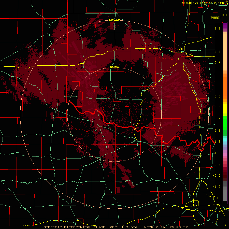The height and width of the screenshot is (229, 229).
Task: Click the 5.8 scale value
Action: click(218, 85)
